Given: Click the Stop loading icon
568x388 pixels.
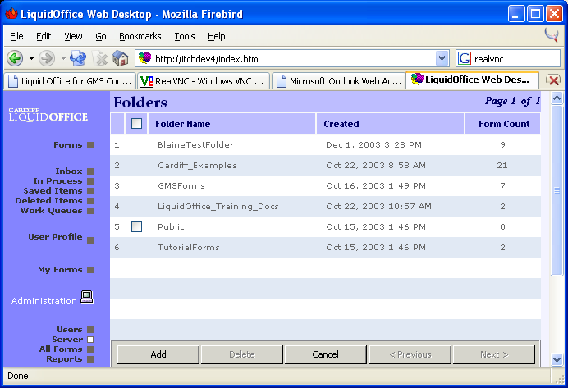Looking at the screenshot, I should [x=100, y=58].
